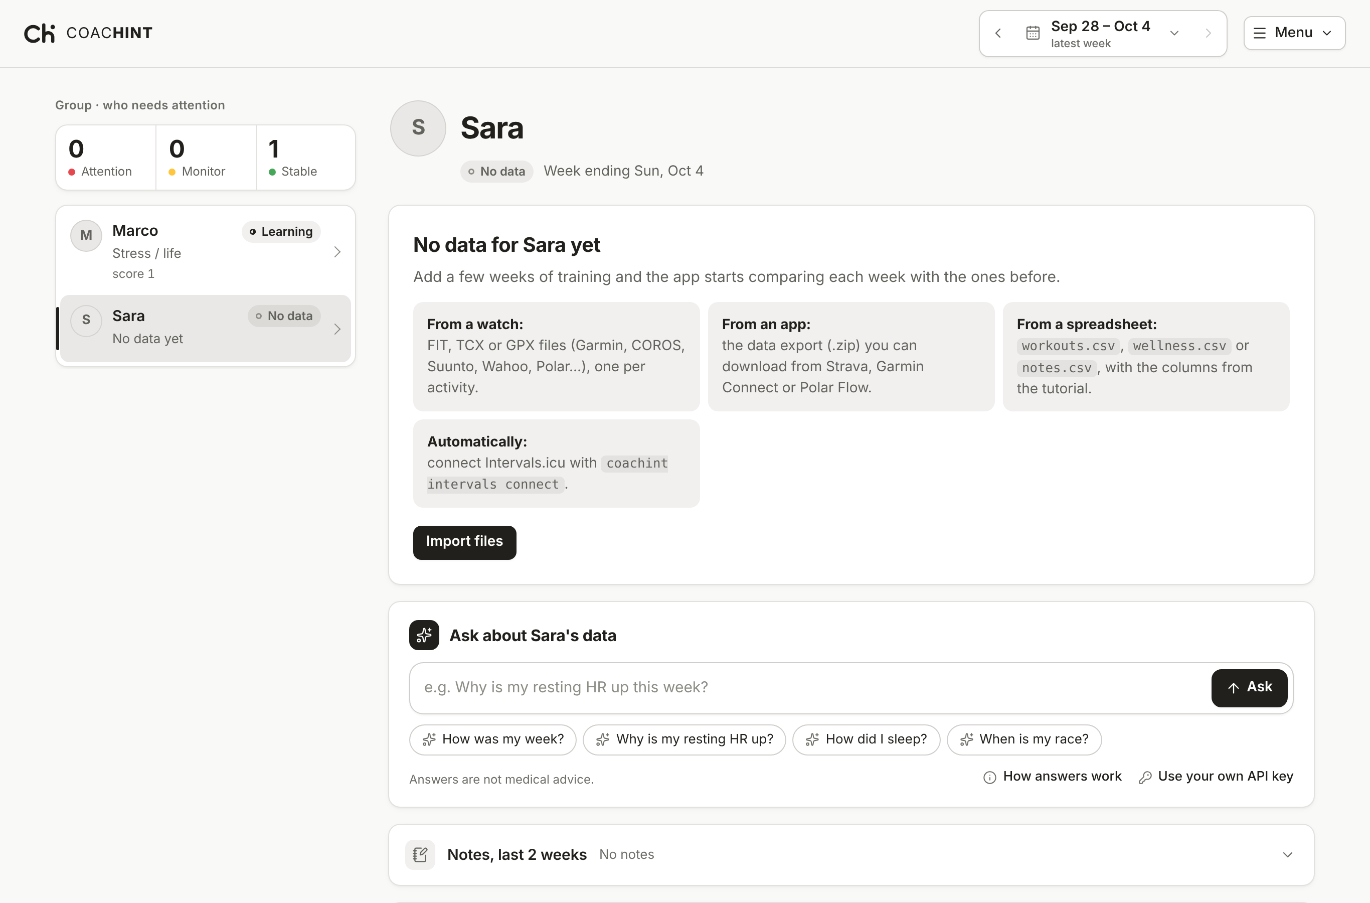The width and height of the screenshot is (1370, 903).
Task: Click the Import files button
Action: click(x=464, y=542)
